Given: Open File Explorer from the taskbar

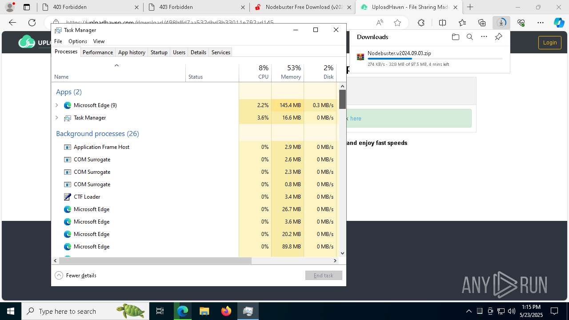Looking at the screenshot, I should click(x=204, y=311).
